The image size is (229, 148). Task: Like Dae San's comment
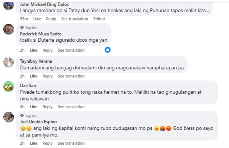[x=34, y=107]
